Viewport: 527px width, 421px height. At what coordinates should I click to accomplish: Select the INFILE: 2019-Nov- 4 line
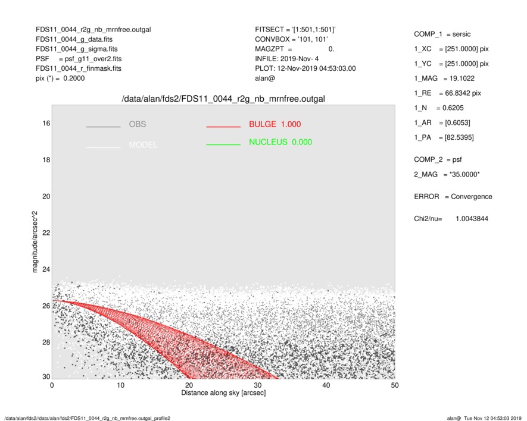click(286, 59)
